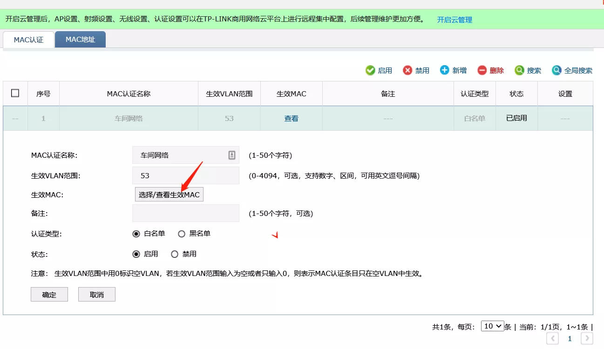Open the per-page count dropdown
The width and height of the screenshot is (604, 349).
[493, 326]
